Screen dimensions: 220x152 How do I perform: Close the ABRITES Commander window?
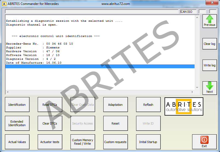coord(212,2)
